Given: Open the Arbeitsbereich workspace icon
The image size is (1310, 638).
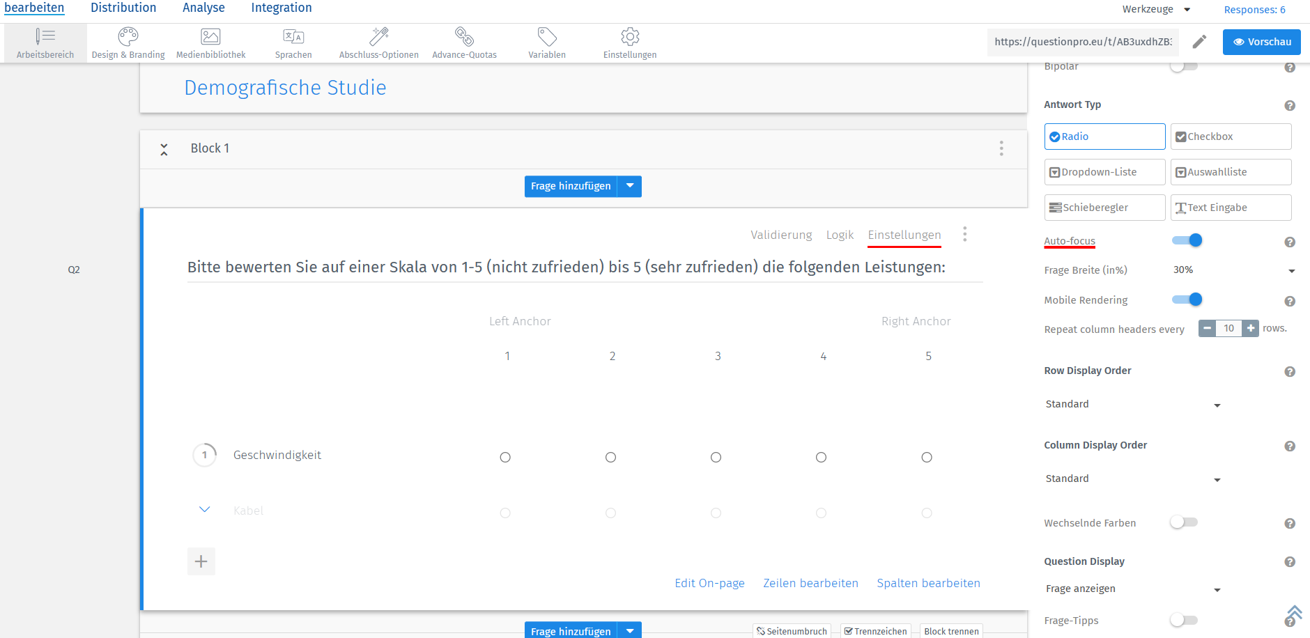Looking at the screenshot, I should pyautogui.click(x=45, y=36).
